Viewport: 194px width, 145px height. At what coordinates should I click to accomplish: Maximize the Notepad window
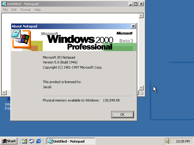[135, 4]
